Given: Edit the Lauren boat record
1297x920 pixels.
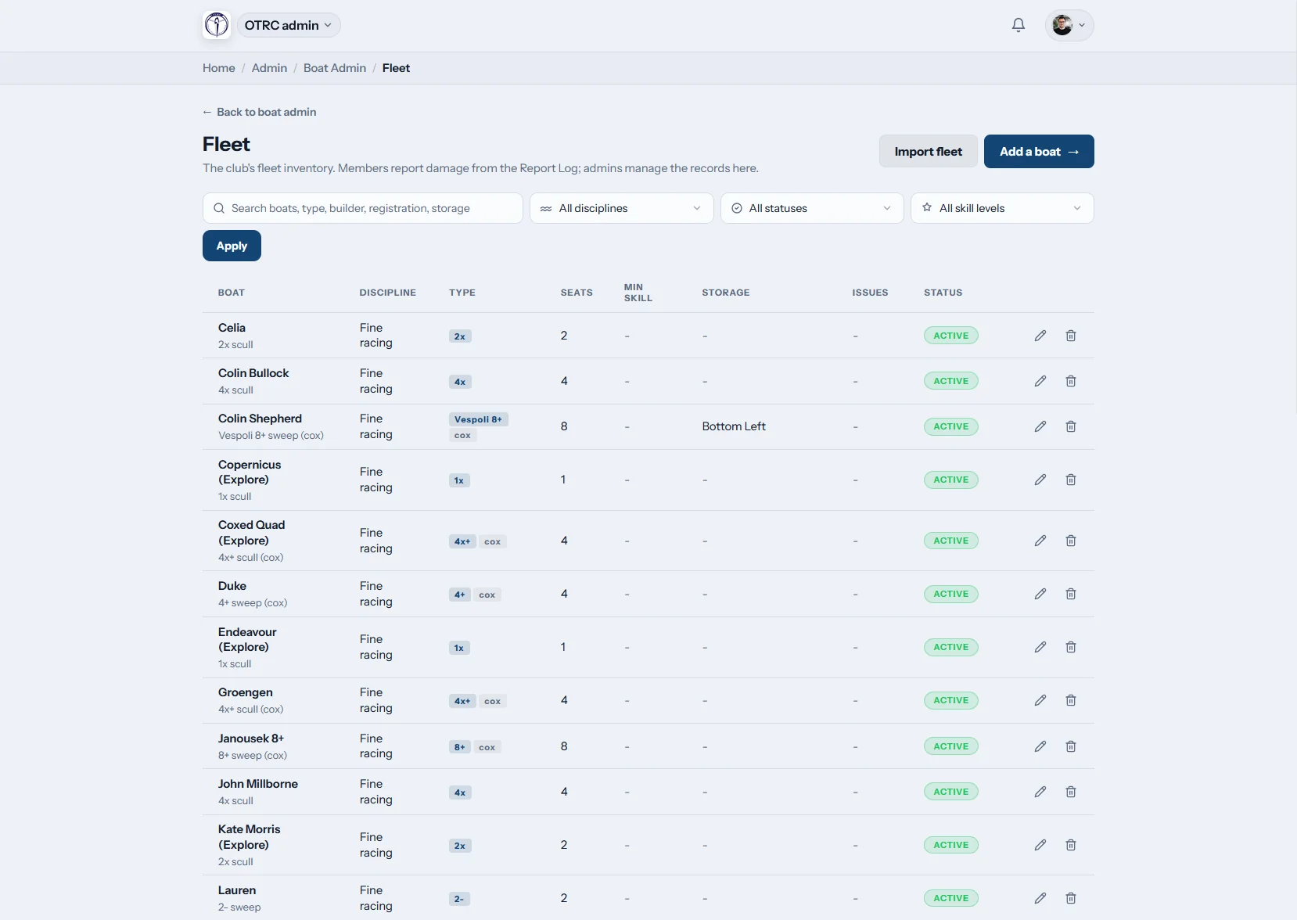Looking at the screenshot, I should pyautogui.click(x=1040, y=898).
